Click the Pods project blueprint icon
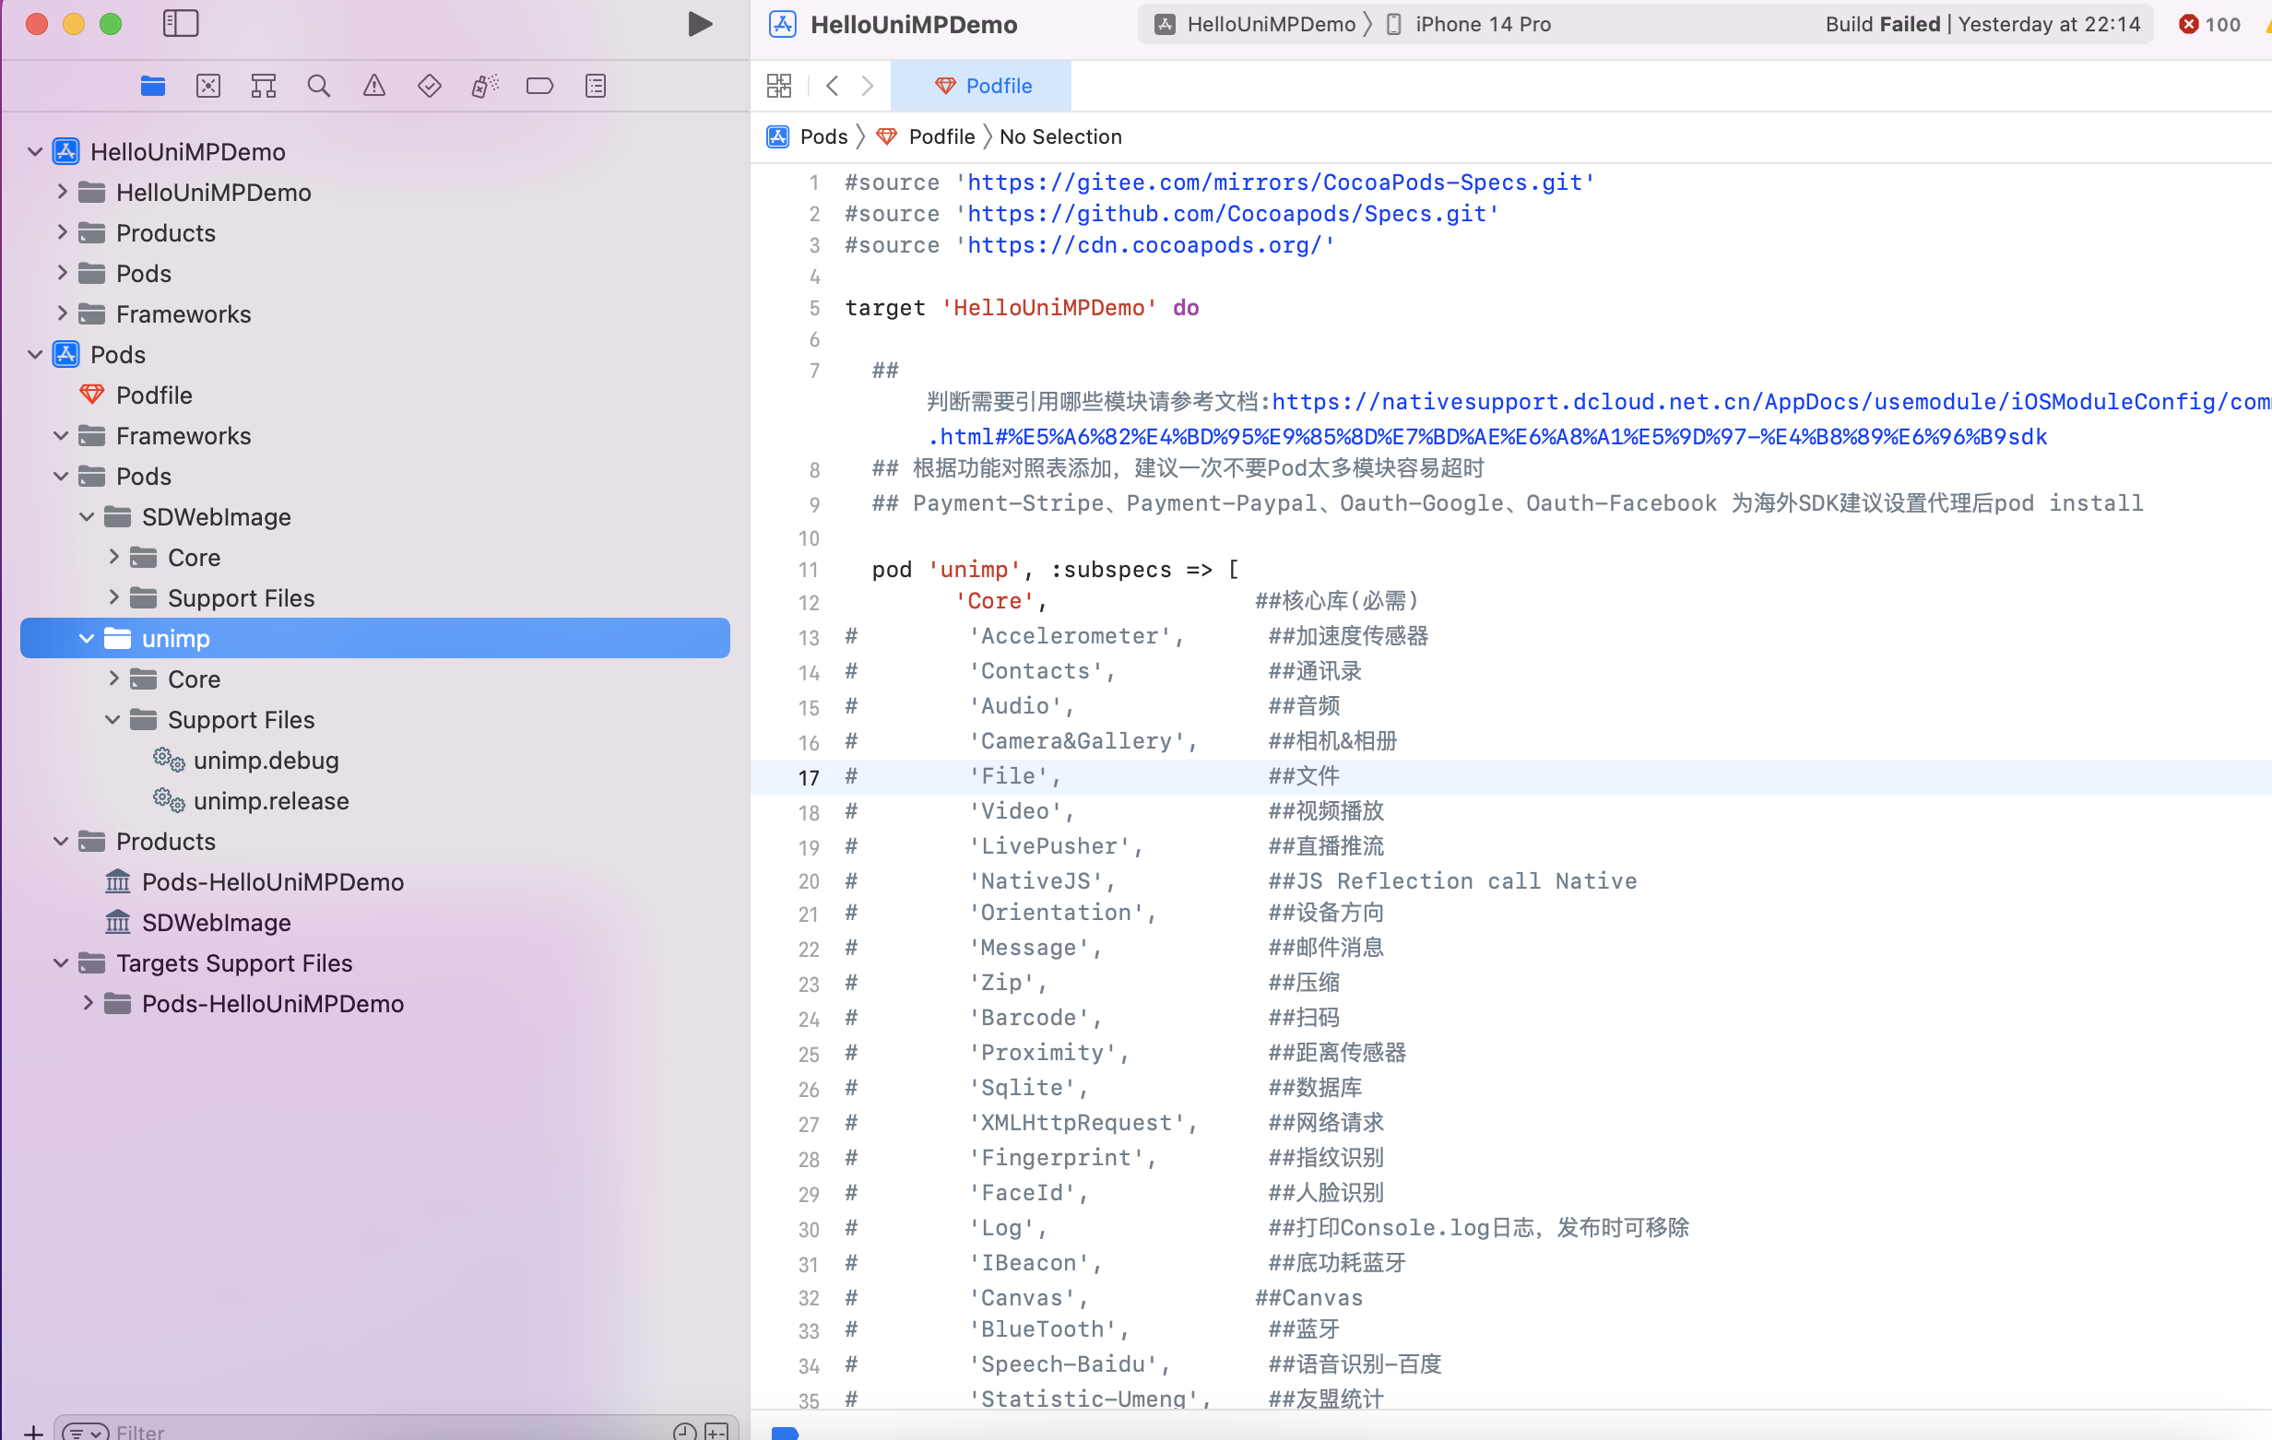 (x=66, y=354)
